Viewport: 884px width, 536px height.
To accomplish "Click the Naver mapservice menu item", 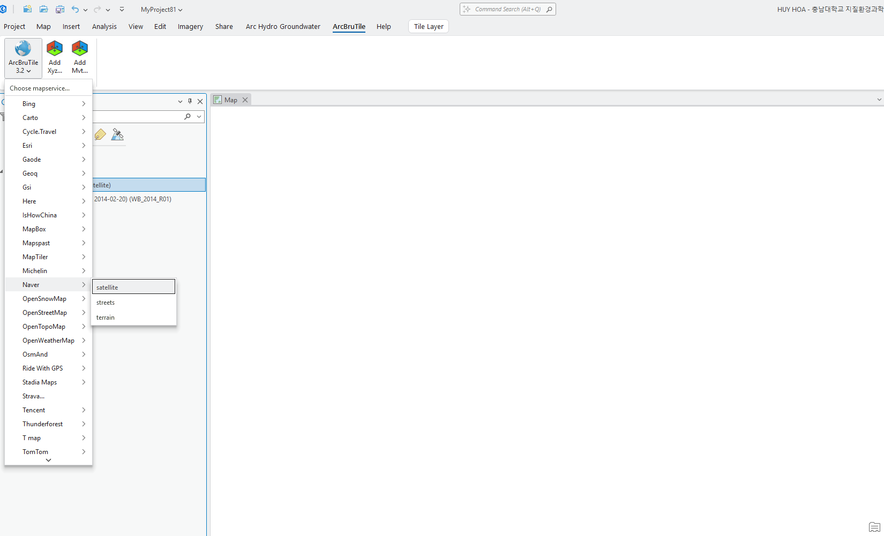I will point(48,285).
